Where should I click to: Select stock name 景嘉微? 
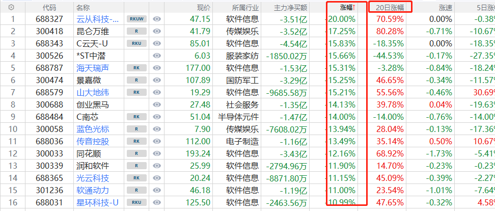click(89, 80)
